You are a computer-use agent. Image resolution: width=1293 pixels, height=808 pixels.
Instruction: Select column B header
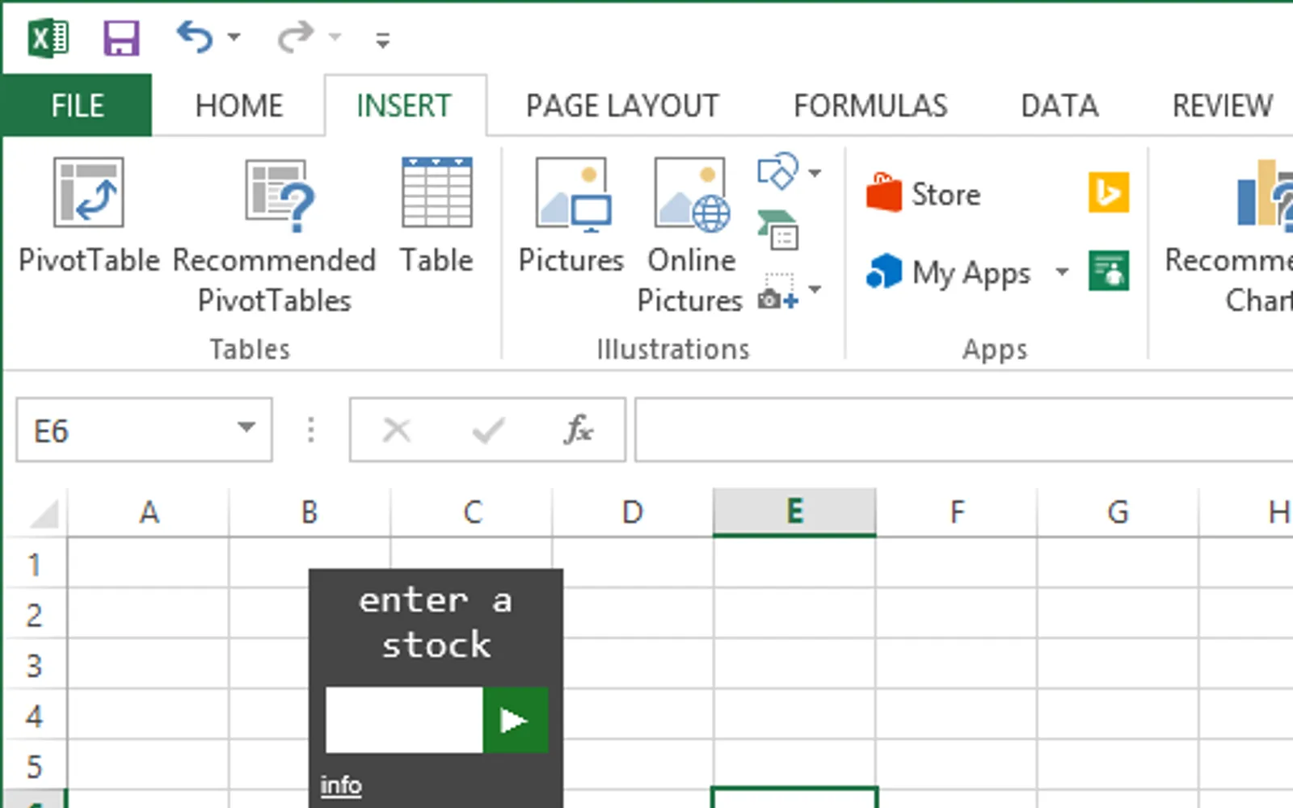310,512
